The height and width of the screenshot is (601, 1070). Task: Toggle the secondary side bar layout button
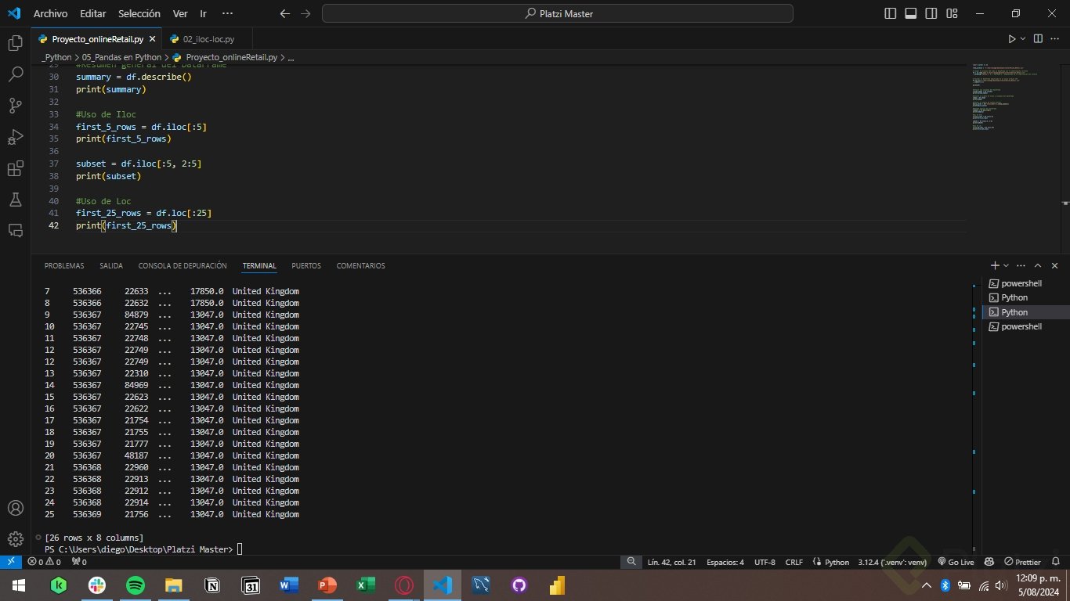931,13
